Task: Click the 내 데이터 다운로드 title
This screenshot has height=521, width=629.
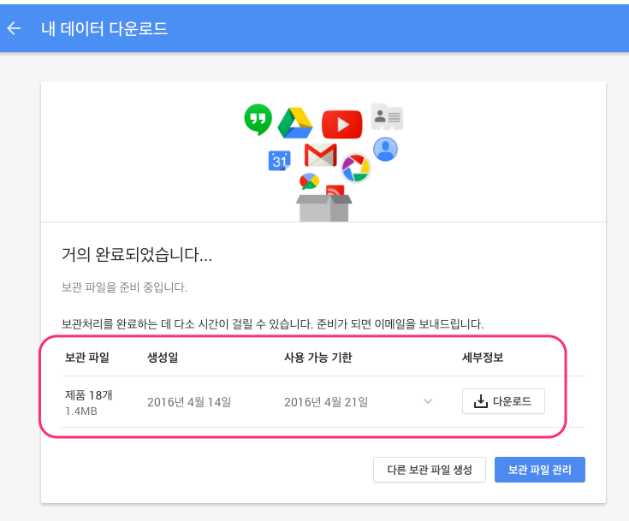Action: [x=104, y=29]
